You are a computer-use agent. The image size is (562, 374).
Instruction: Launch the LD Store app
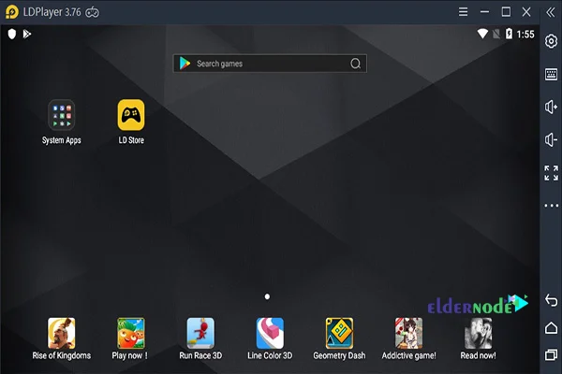[x=130, y=114]
